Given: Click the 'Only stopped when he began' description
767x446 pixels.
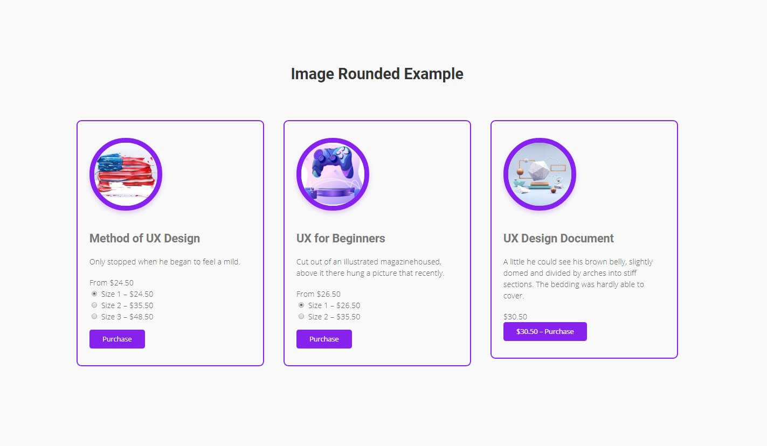Looking at the screenshot, I should 164,262.
